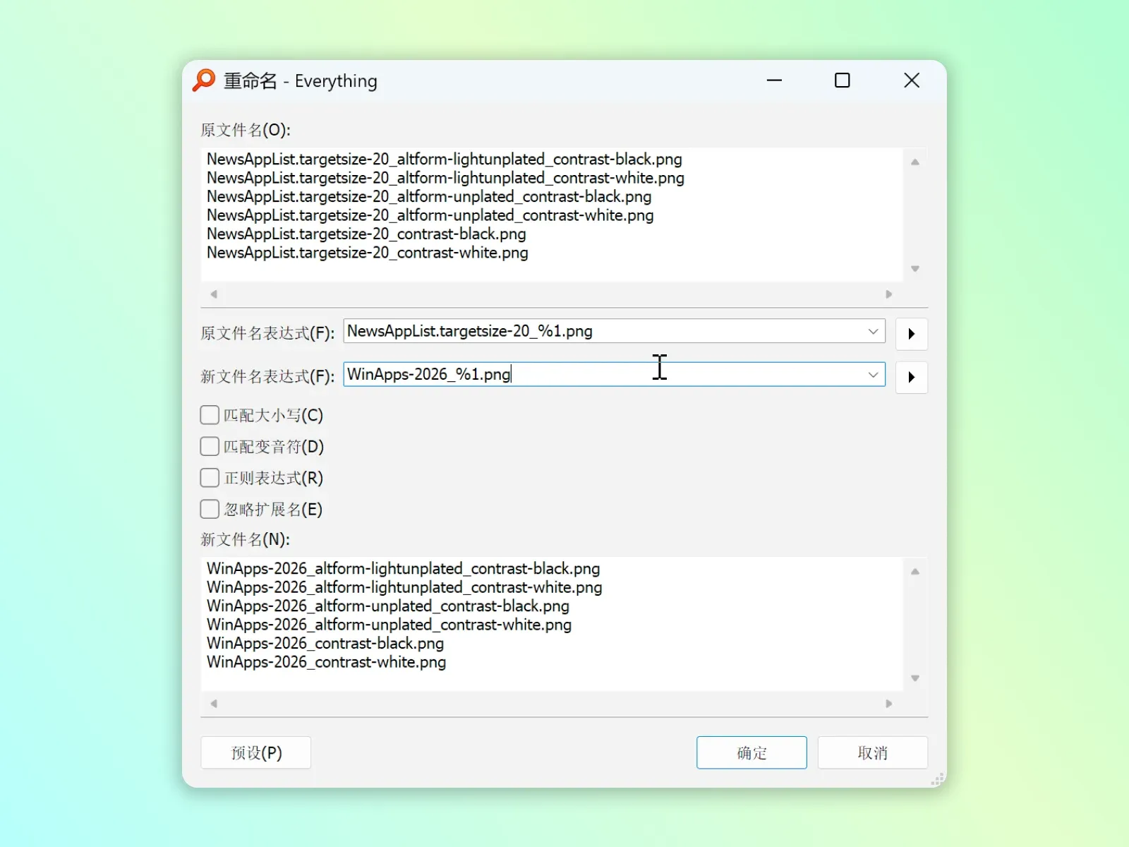Click the Everything magnifier app icon
Screen dimensions: 1129x847
tap(204, 80)
